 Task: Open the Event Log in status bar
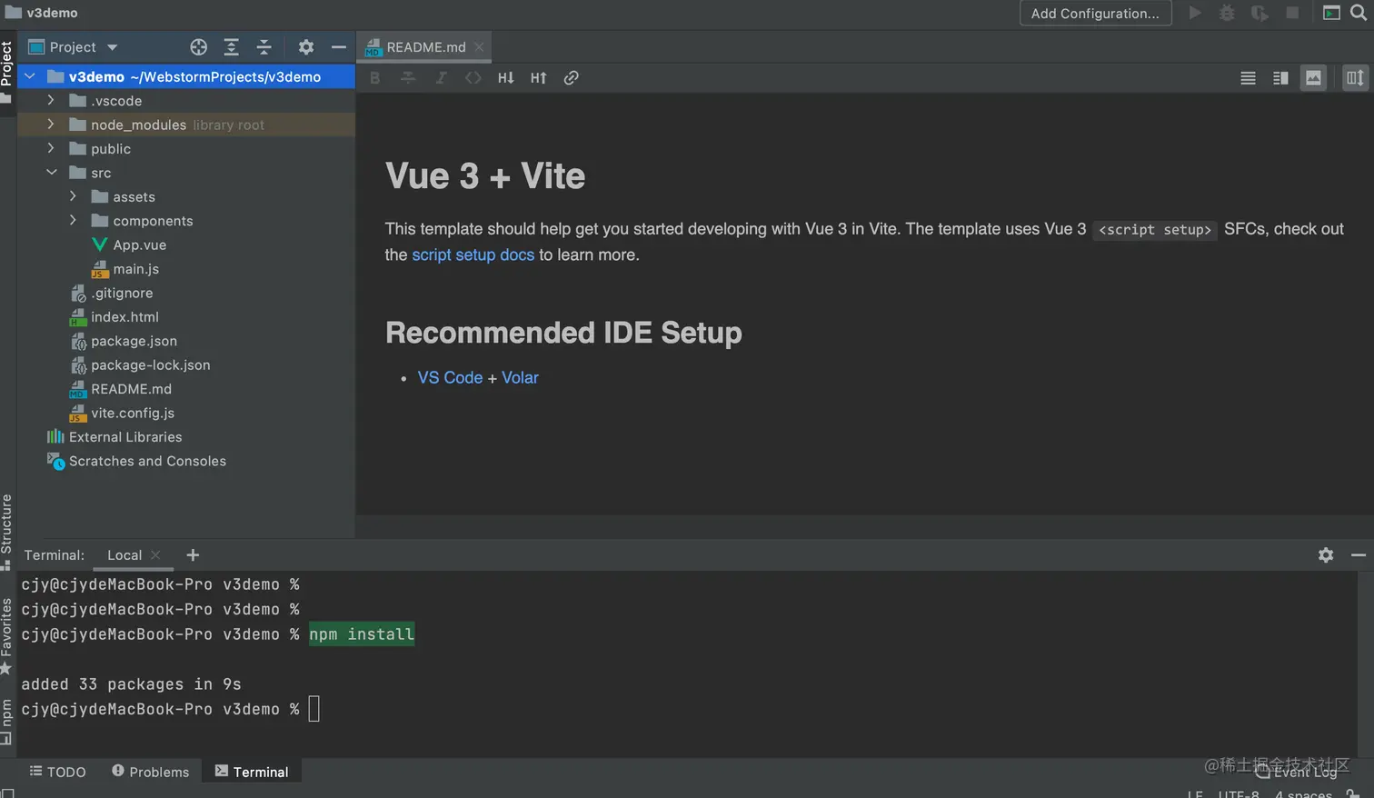pyautogui.click(x=1298, y=772)
